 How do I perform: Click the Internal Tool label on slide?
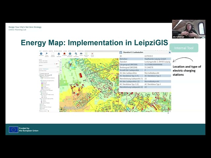(x=184, y=48)
